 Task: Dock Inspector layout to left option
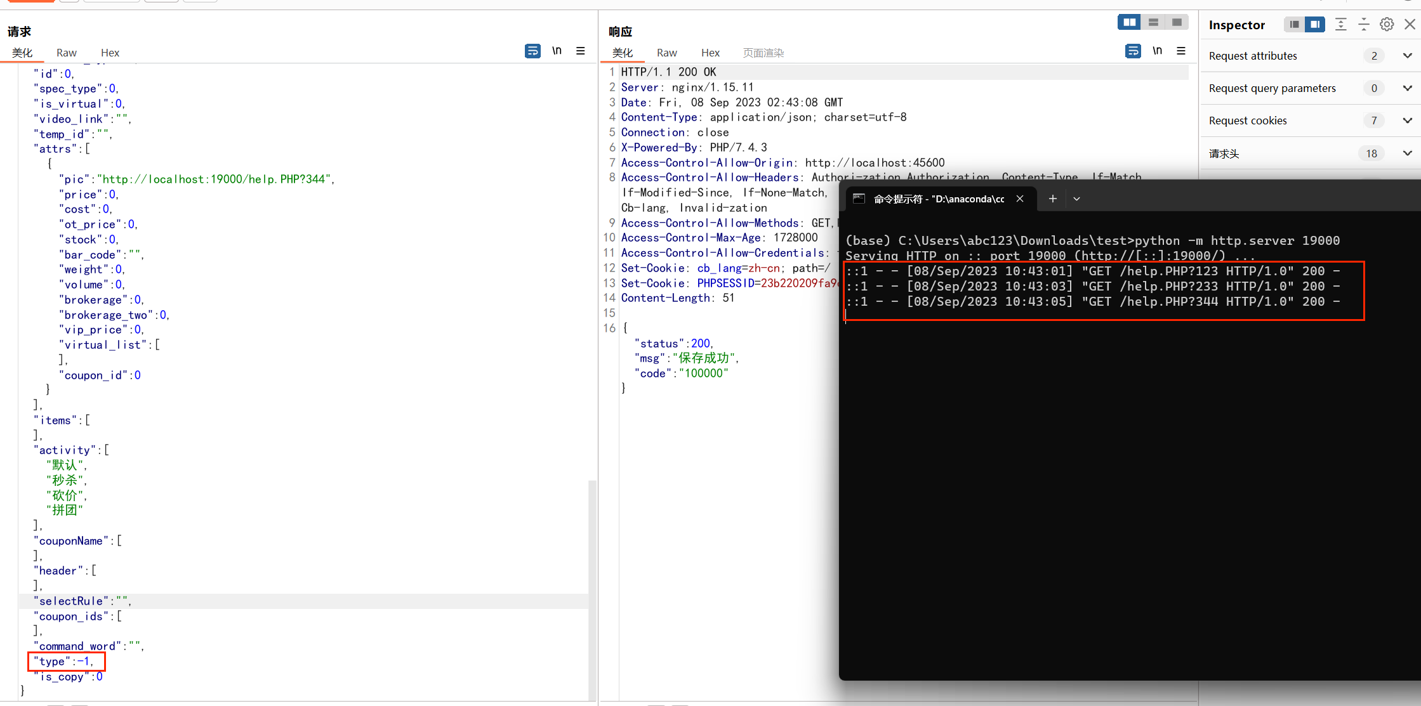tap(1294, 25)
